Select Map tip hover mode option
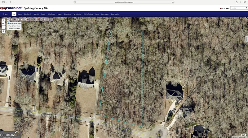Screen dimensions: 248x138 click(x=14, y=26)
